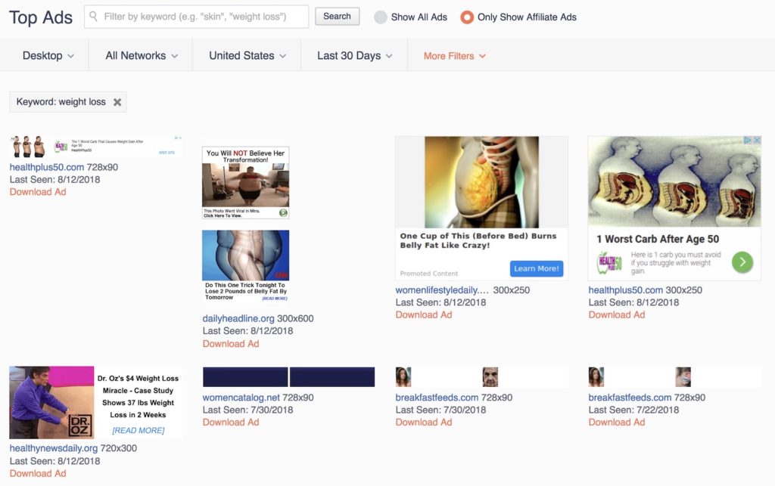
Task: Select Only Show Affiliate Ads option
Action: tap(467, 17)
